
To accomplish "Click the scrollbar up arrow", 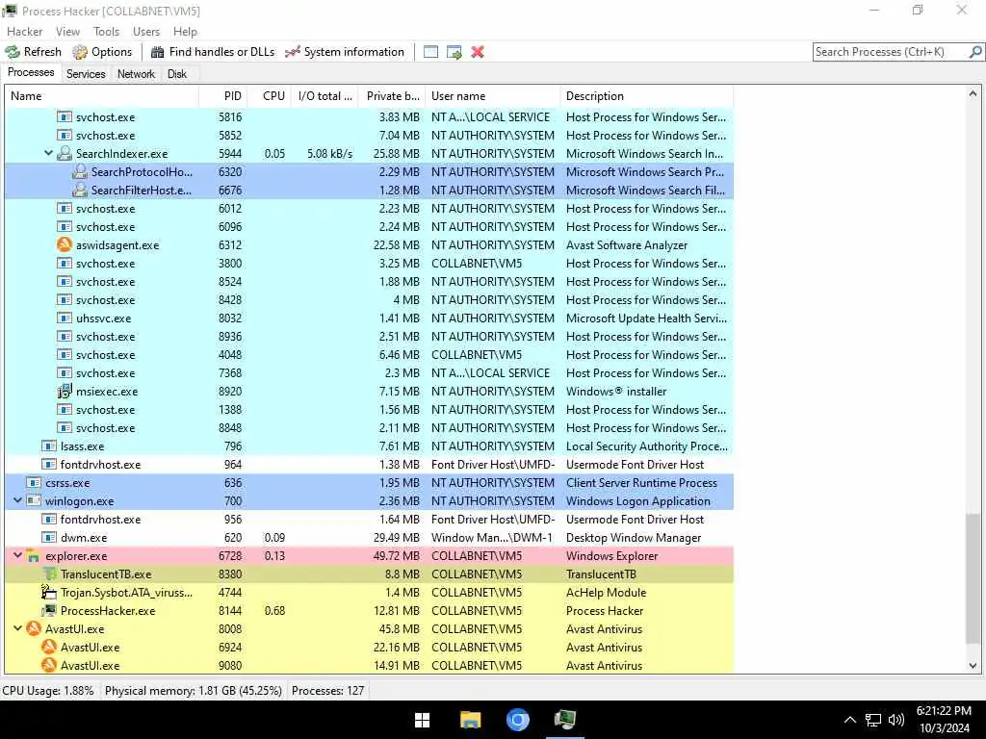I will click(x=973, y=93).
